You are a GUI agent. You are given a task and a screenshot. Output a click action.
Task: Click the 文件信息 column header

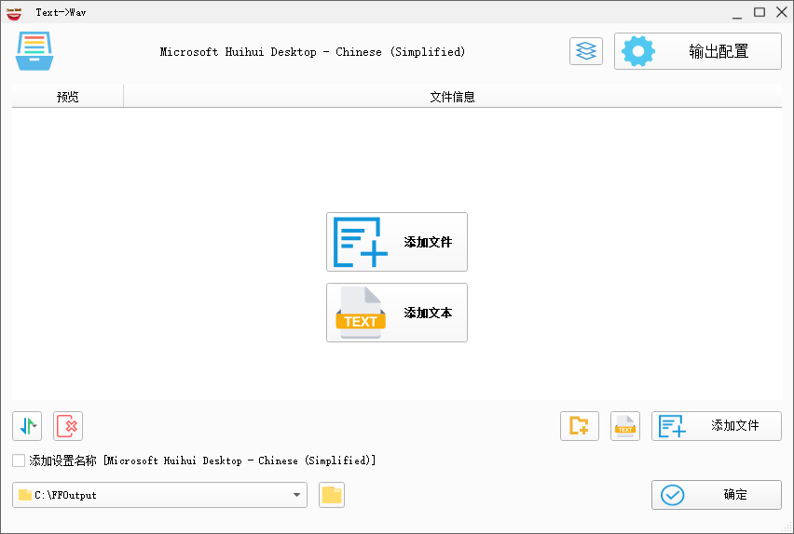click(452, 96)
